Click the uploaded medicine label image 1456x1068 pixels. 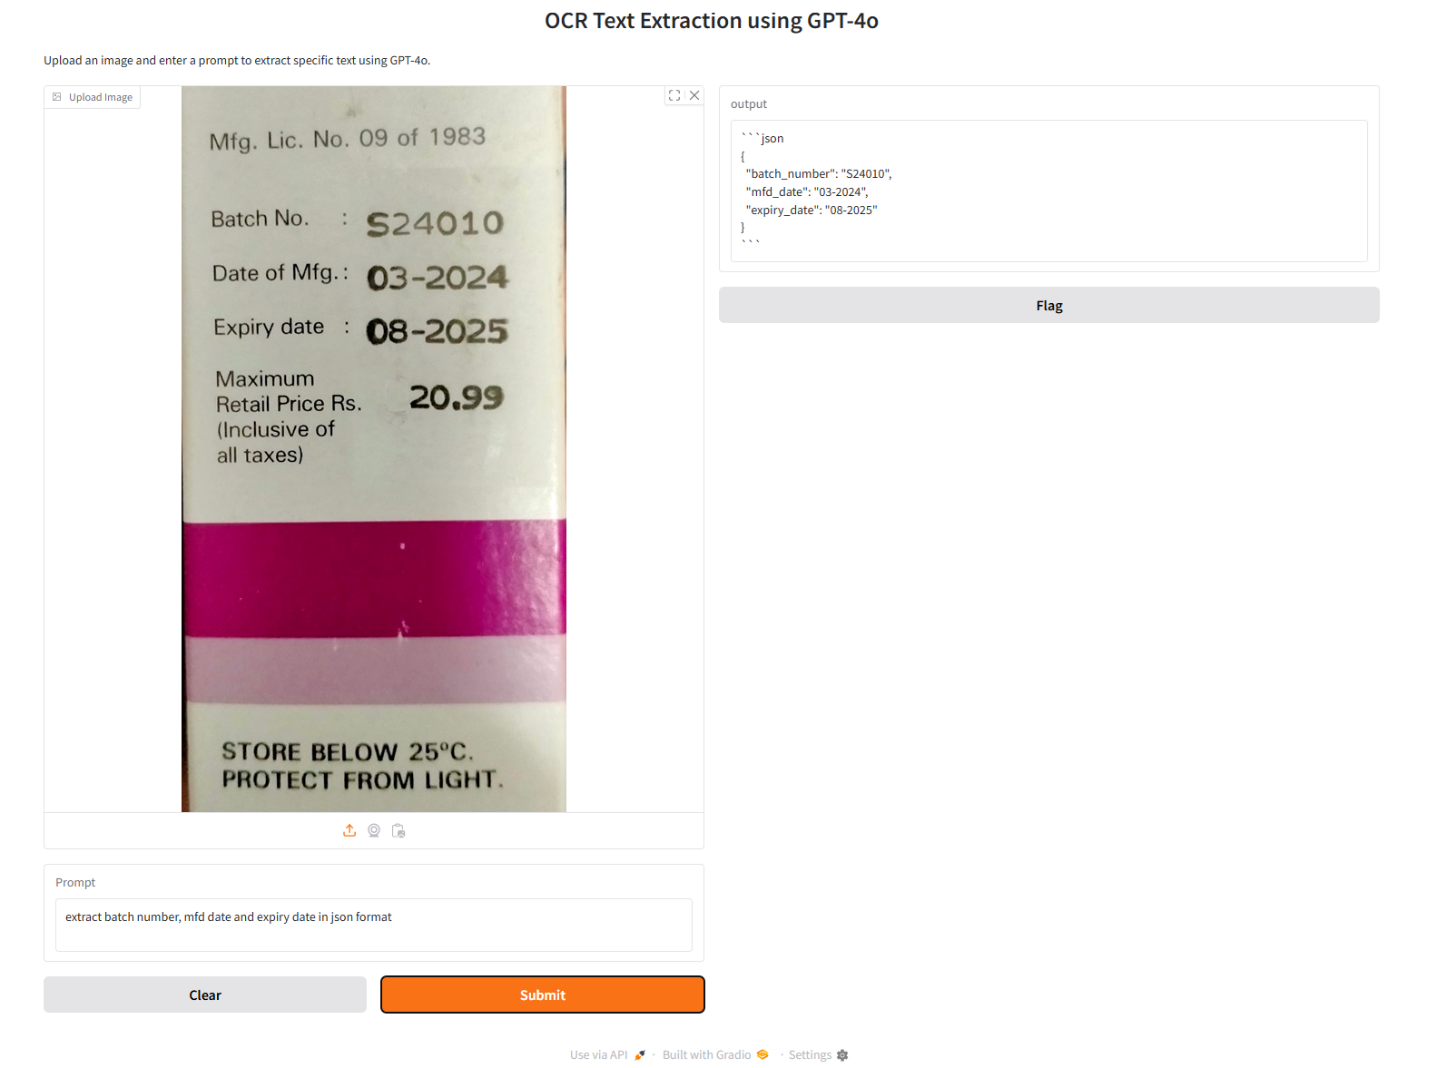pyautogui.click(x=374, y=449)
